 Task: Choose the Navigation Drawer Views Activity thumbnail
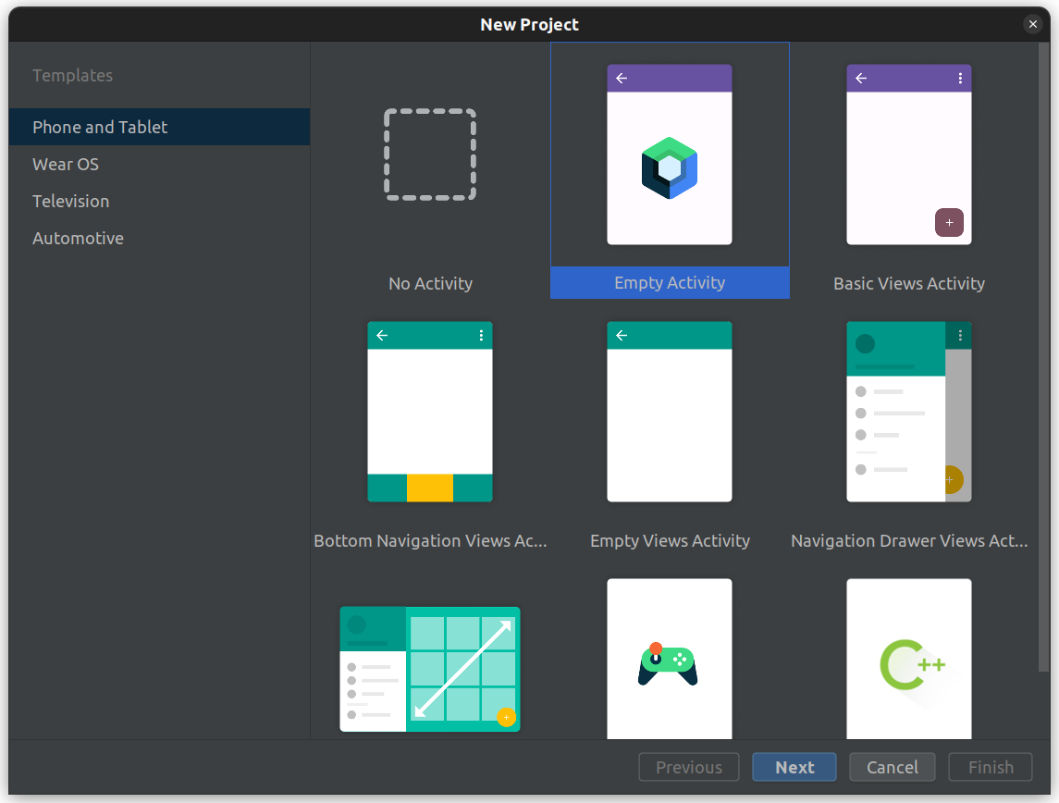[x=909, y=412]
